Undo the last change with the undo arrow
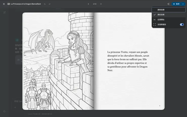The width and height of the screenshot is (187, 117). tap(45, 4)
